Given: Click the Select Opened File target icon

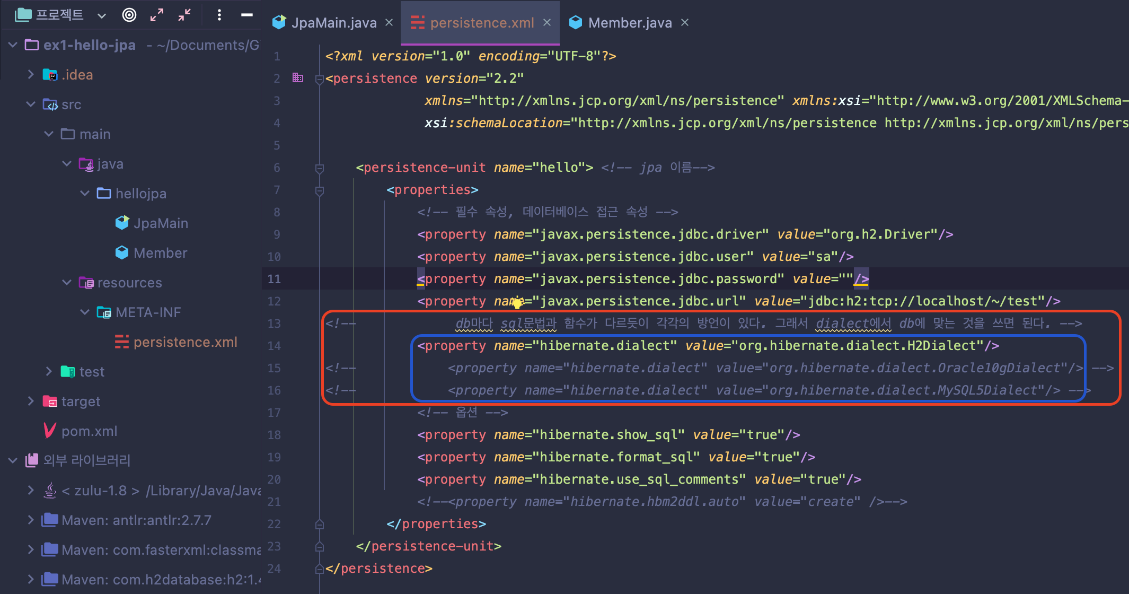Looking at the screenshot, I should (129, 15).
